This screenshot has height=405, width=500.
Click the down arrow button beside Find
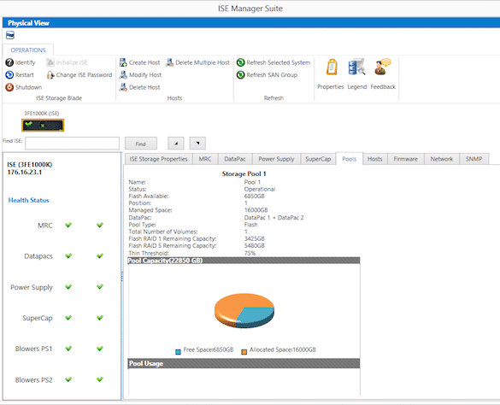(x=197, y=144)
